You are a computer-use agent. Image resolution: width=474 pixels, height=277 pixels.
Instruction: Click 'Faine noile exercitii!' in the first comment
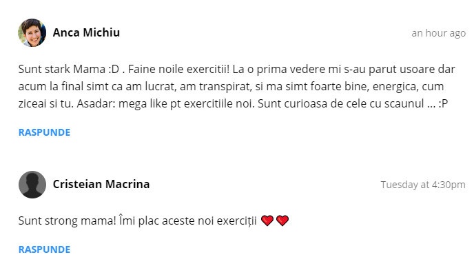178,69
